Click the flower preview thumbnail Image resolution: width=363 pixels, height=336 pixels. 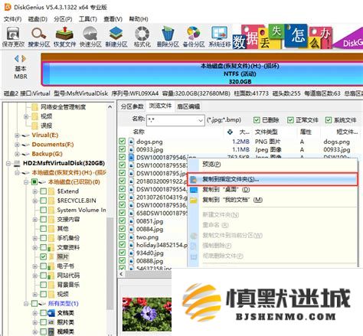click(x=146, y=315)
